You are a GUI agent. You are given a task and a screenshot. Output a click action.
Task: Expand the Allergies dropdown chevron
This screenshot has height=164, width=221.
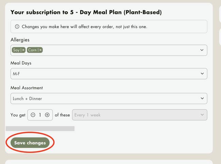pos(202,50)
